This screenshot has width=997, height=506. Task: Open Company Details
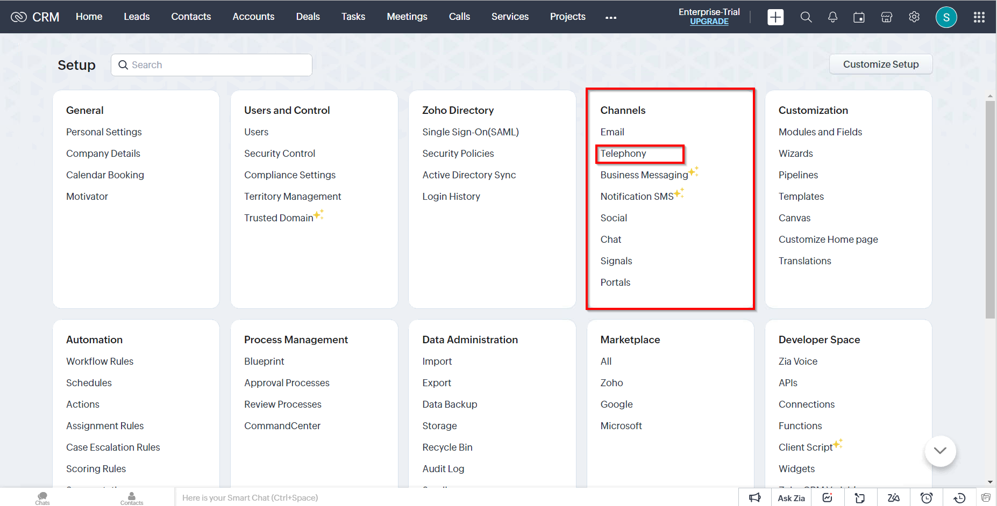103,154
